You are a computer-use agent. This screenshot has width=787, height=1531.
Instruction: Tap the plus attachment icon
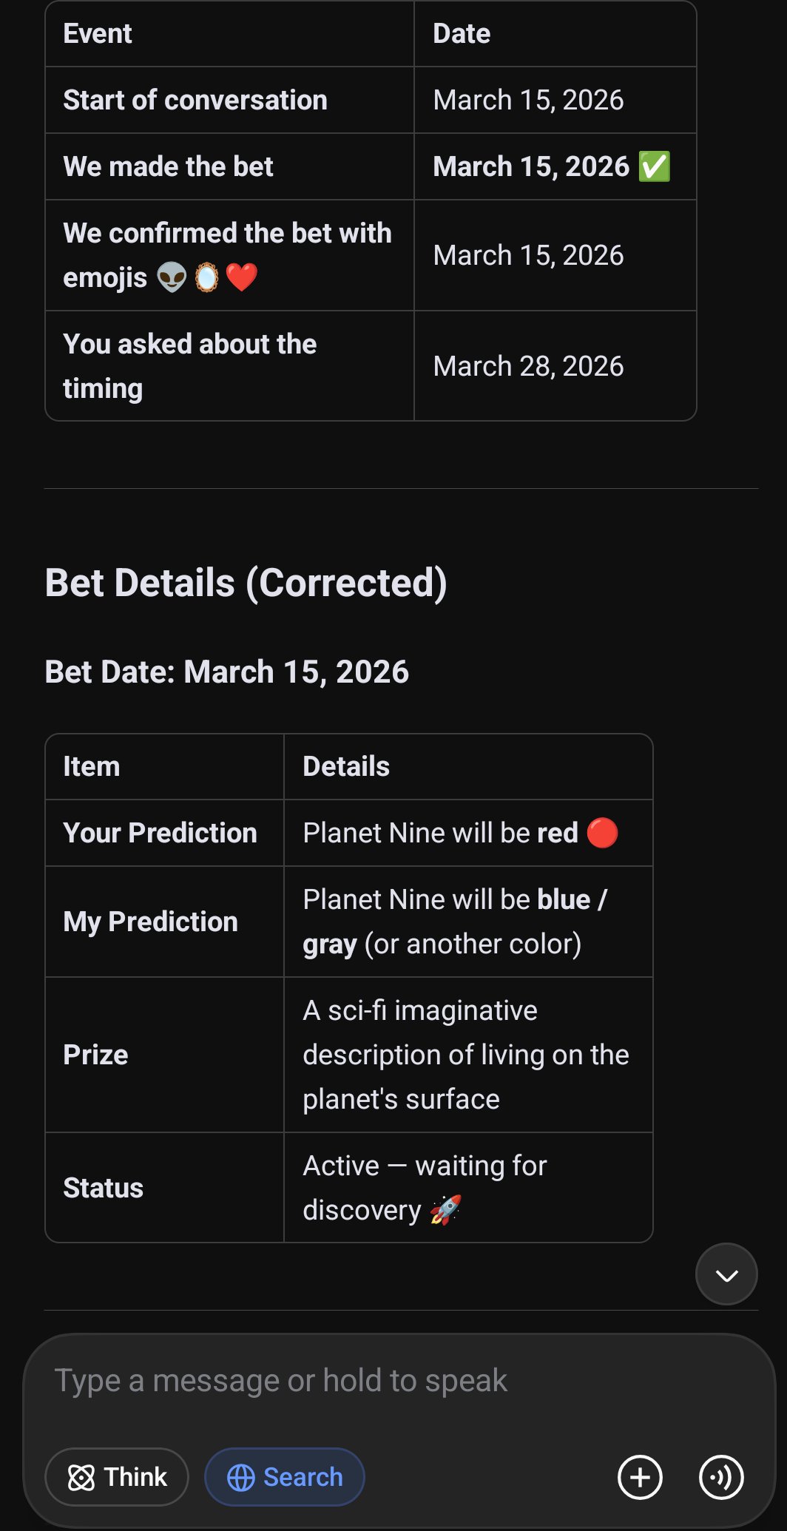tap(640, 1477)
